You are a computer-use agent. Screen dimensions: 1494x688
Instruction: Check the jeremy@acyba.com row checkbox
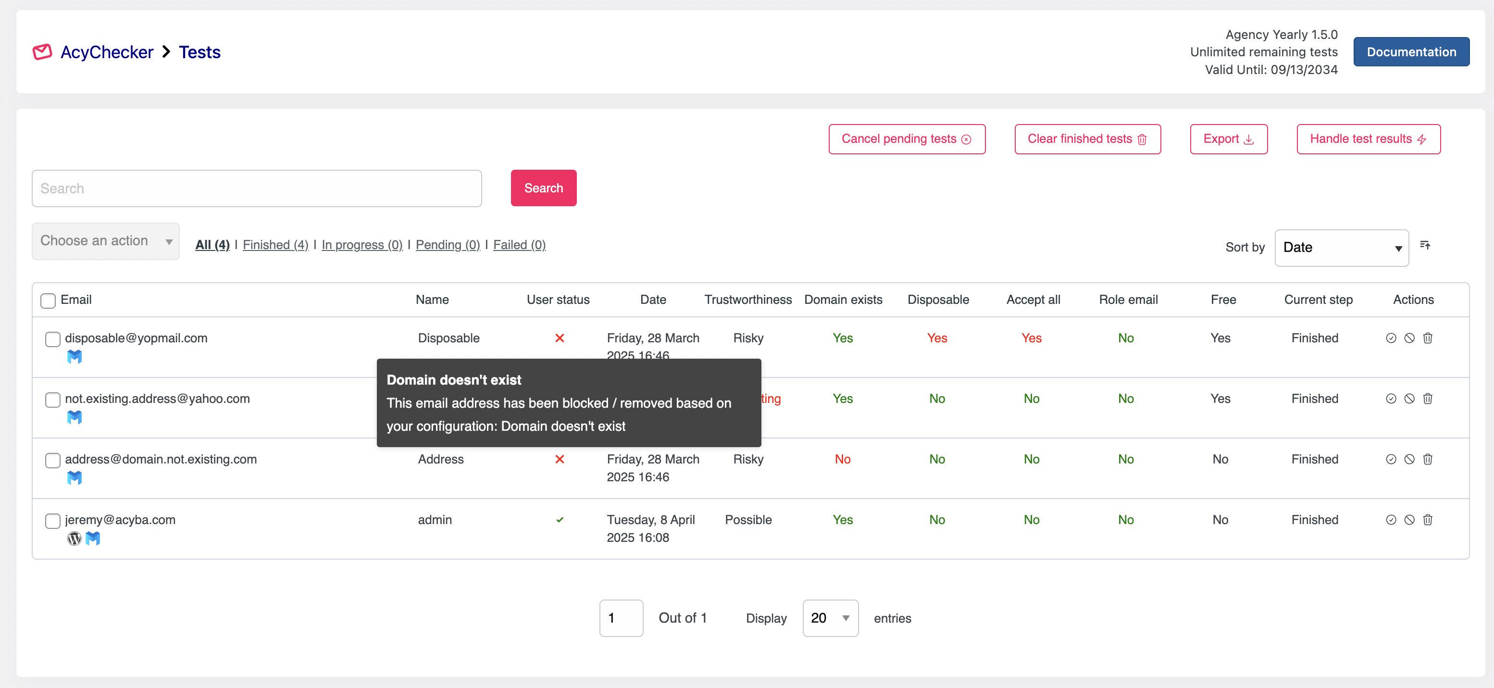click(x=53, y=521)
